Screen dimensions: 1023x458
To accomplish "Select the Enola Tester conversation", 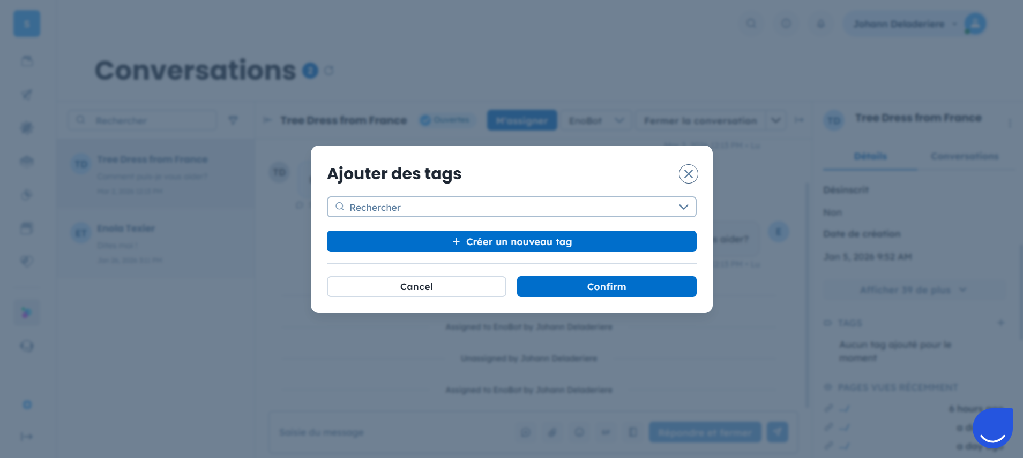I will (156, 244).
